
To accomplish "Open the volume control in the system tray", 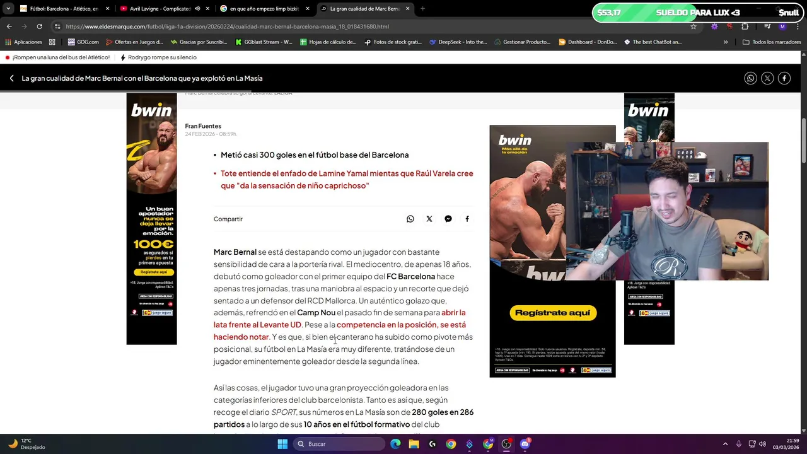I will click(763, 444).
